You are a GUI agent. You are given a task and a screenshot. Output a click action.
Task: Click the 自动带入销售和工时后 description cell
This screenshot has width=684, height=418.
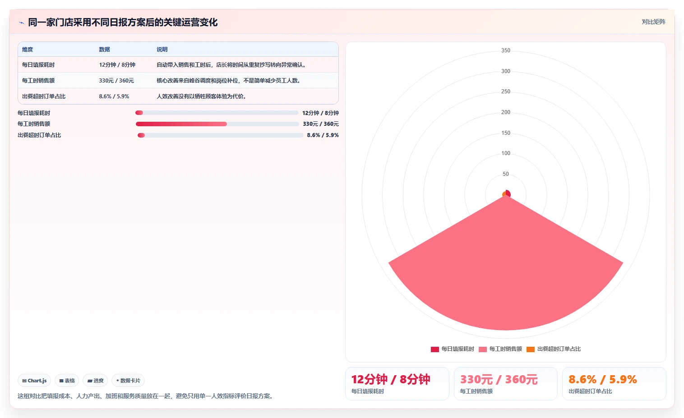pos(232,65)
